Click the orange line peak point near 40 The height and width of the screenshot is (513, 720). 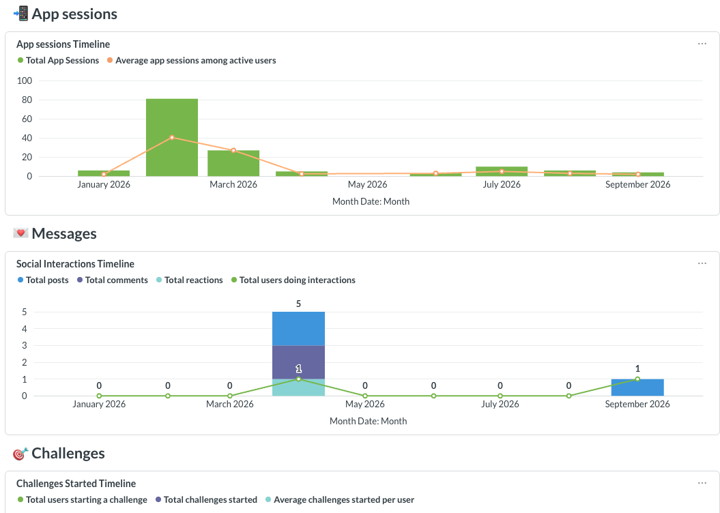tap(172, 137)
